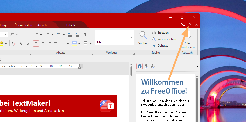The image size is (246, 122).
Task: Open the highlighter color dropdown arrow
Action: 6,43
